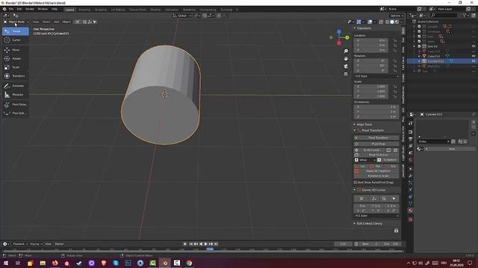Open the material properties tab icon
This screenshot has width=478, height=268.
(x=410, y=210)
